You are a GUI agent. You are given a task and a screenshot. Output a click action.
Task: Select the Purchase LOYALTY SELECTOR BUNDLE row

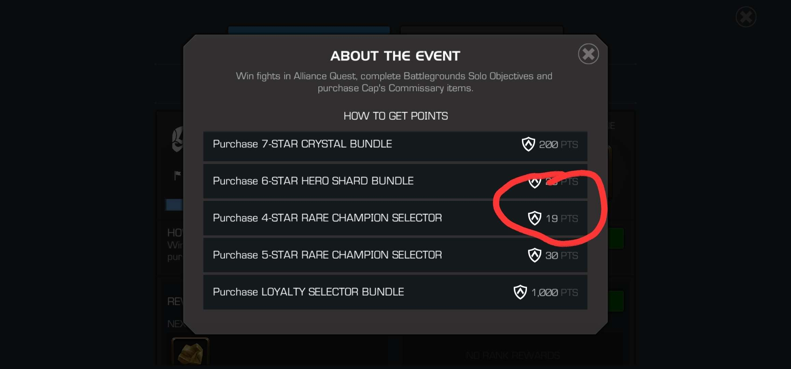[395, 292]
